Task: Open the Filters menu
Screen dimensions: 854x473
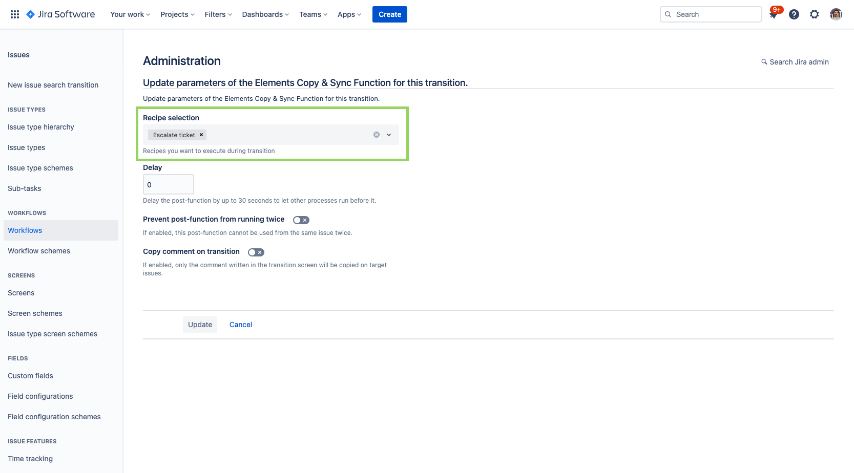Action: tap(218, 14)
